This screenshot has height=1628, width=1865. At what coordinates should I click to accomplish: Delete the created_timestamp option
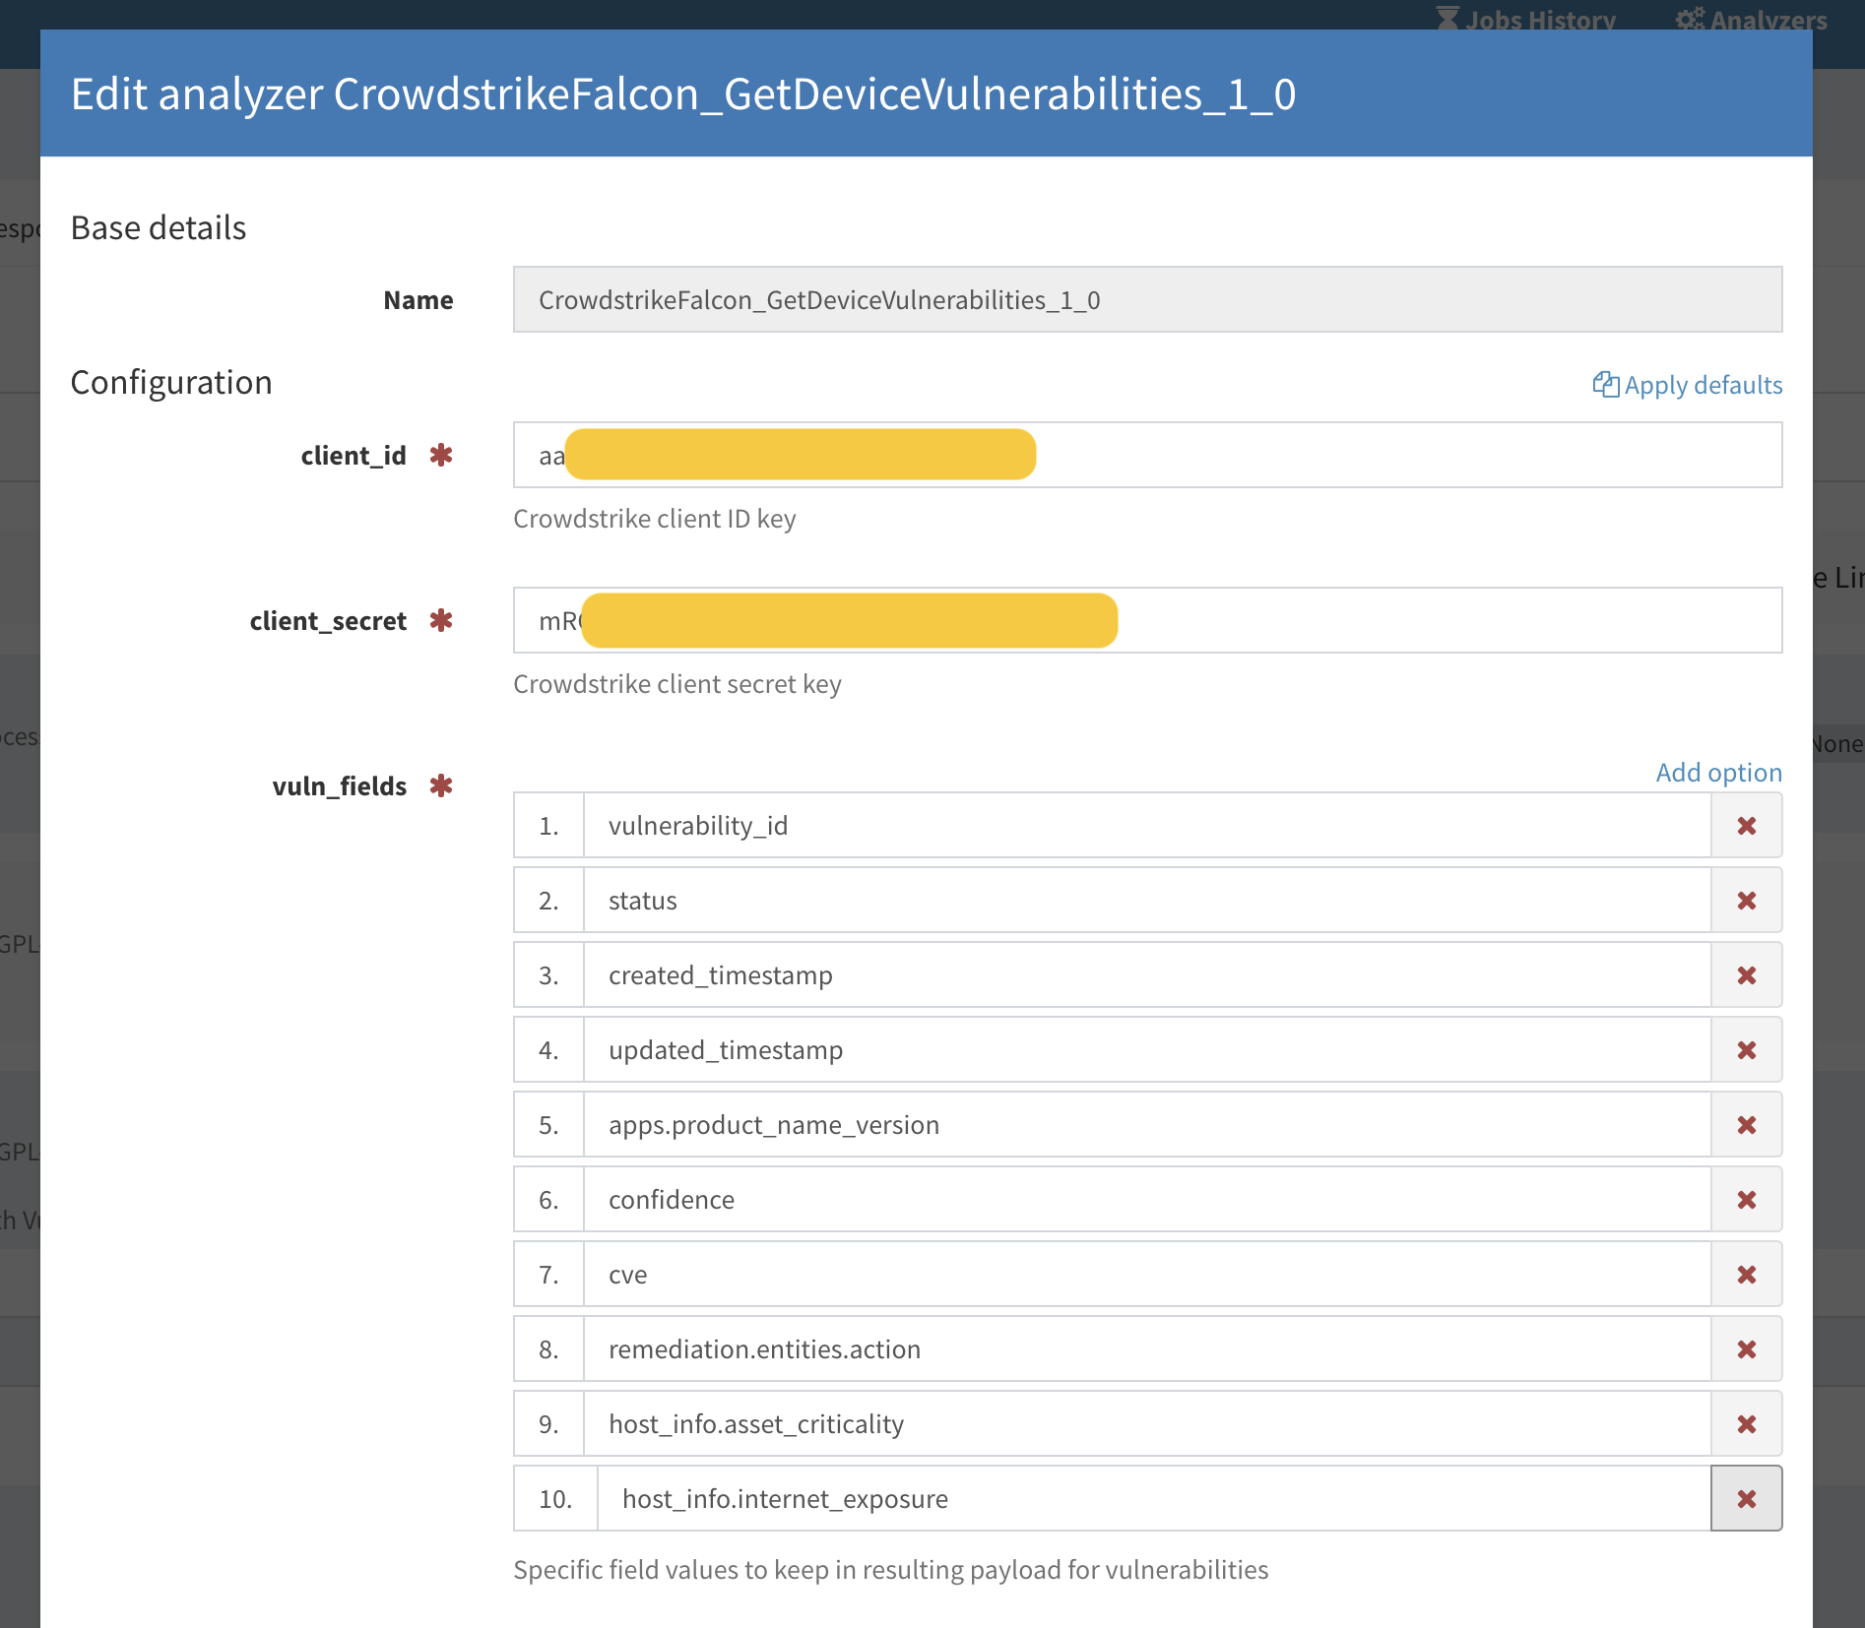[1746, 974]
